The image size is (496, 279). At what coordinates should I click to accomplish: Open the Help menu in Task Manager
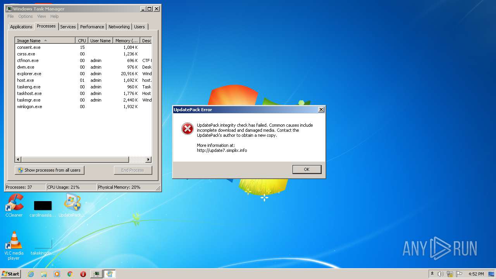(x=55, y=16)
